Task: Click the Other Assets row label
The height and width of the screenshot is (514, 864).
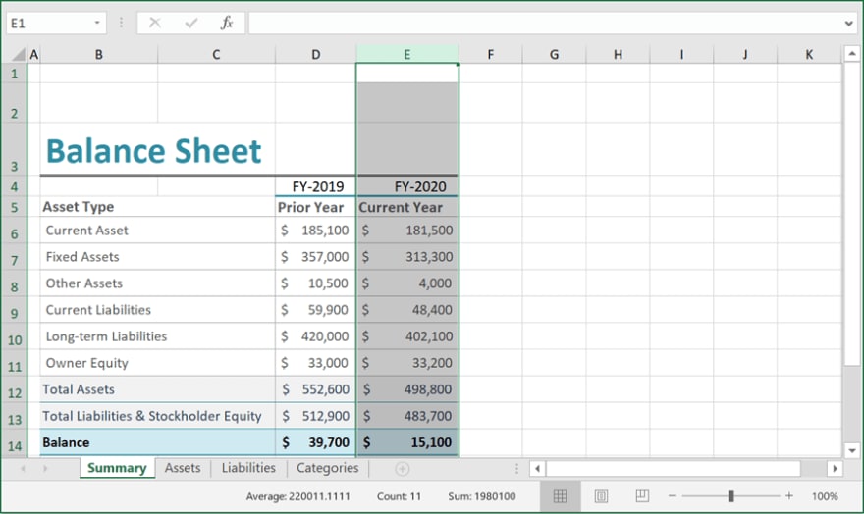Action: pos(83,283)
